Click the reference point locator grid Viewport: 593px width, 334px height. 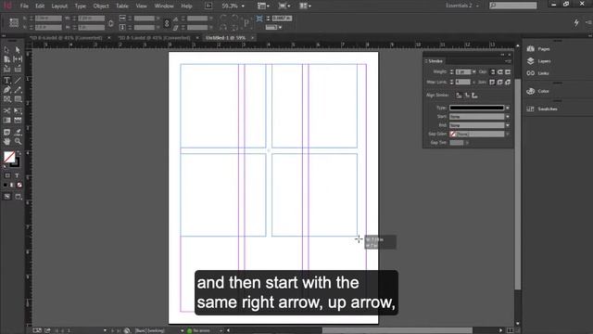point(14,22)
